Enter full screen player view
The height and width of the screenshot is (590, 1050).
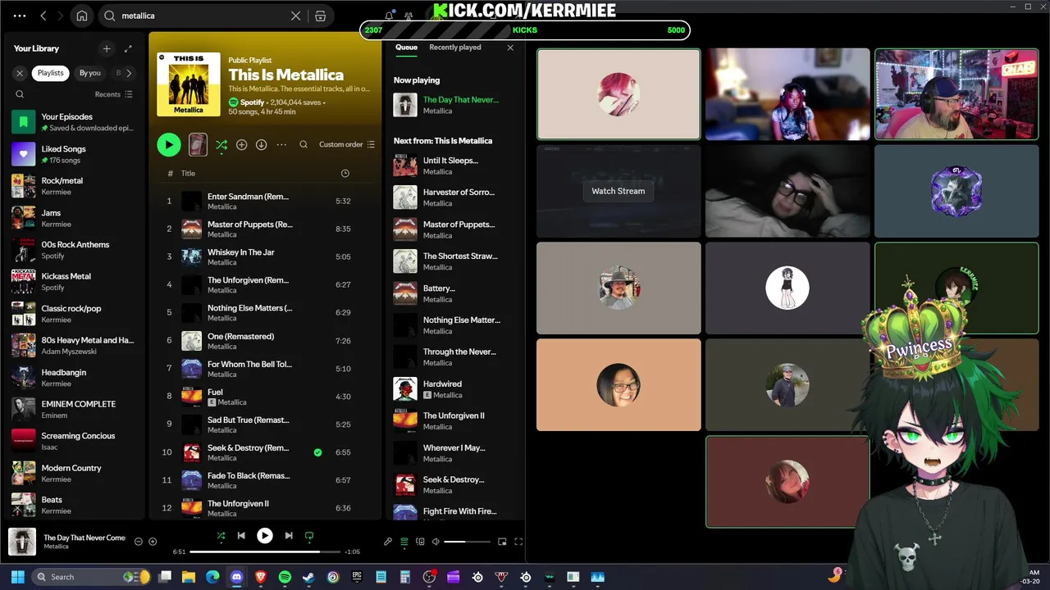pyautogui.click(x=518, y=542)
